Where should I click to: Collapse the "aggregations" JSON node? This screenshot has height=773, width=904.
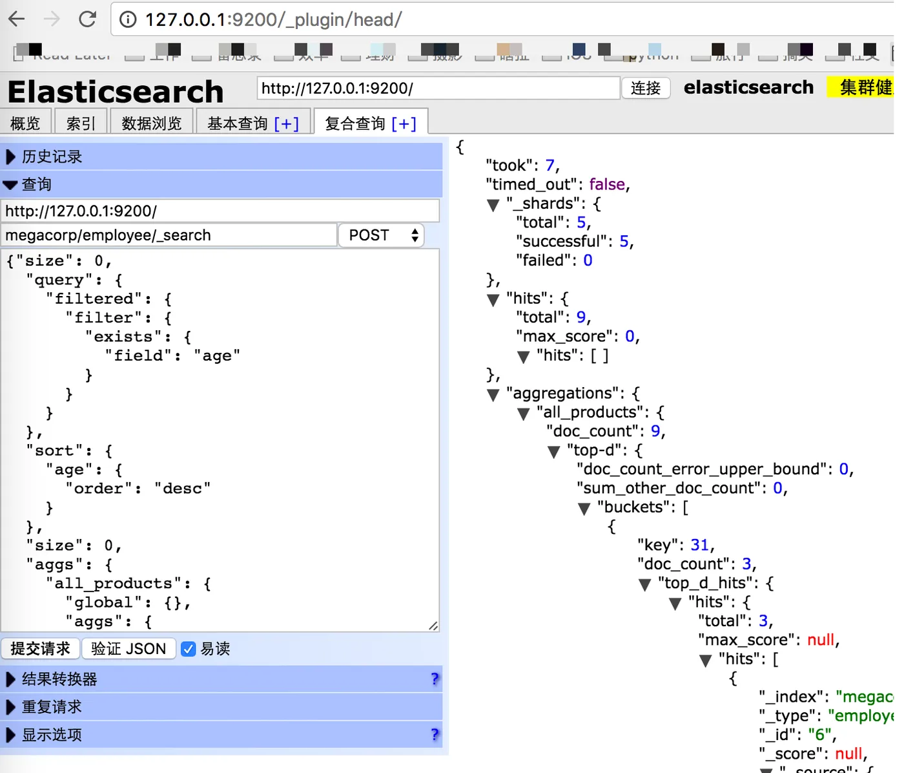(x=493, y=395)
